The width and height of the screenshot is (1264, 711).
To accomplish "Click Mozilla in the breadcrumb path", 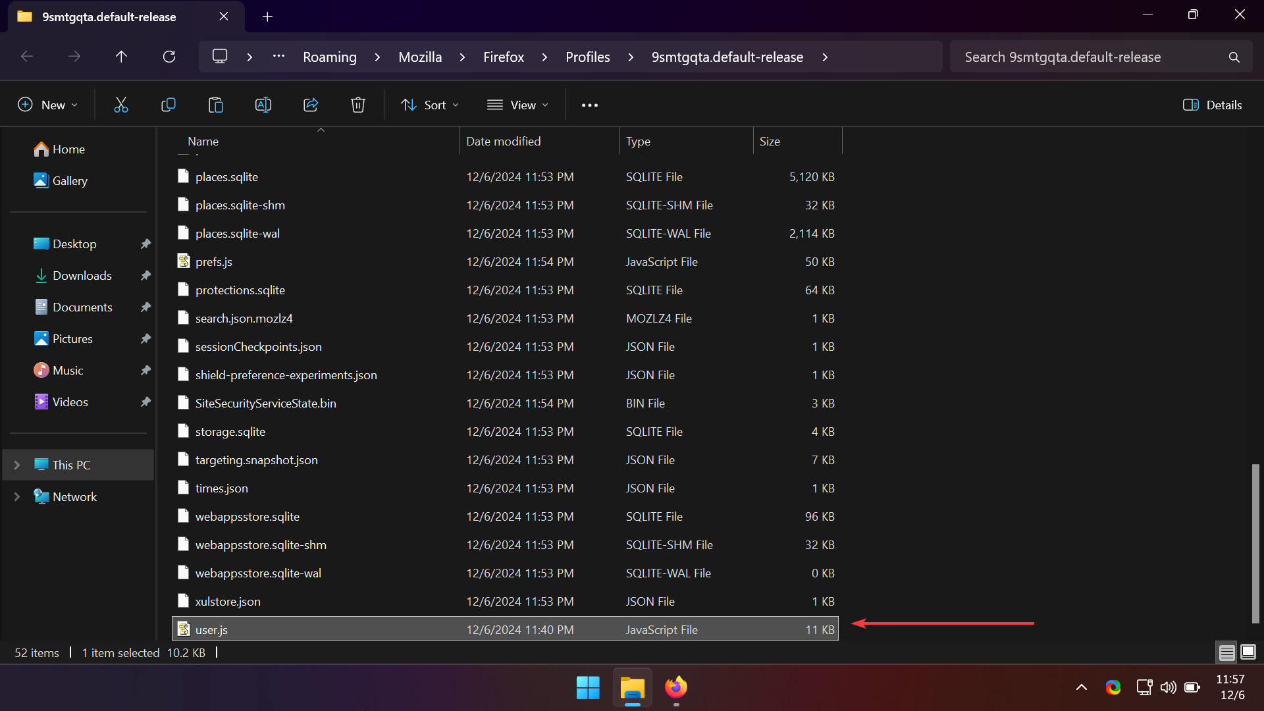I will click(420, 57).
